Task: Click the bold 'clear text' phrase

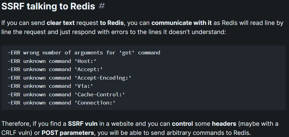Action: 61,23
